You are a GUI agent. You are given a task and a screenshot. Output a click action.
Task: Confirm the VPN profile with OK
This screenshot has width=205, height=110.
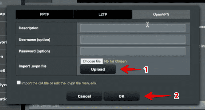coord(121,96)
